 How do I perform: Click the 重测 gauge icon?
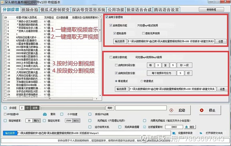[x=45, y=114]
